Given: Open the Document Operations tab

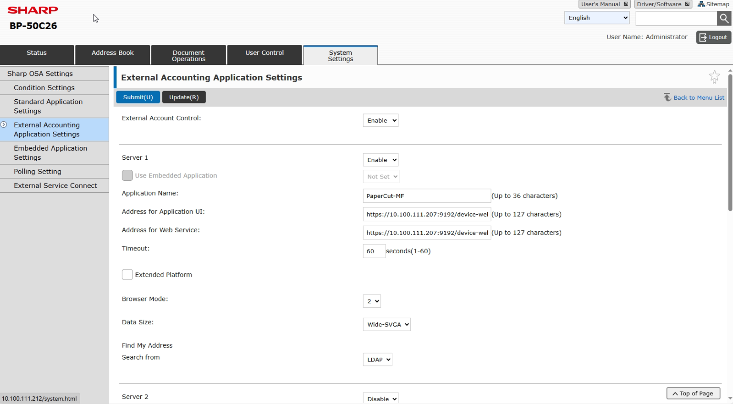Looking at the screenshot, I should 188,55.
